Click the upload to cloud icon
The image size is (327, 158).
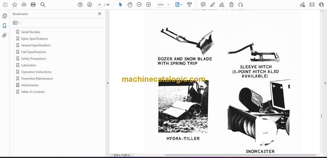(x=24, y=5)
